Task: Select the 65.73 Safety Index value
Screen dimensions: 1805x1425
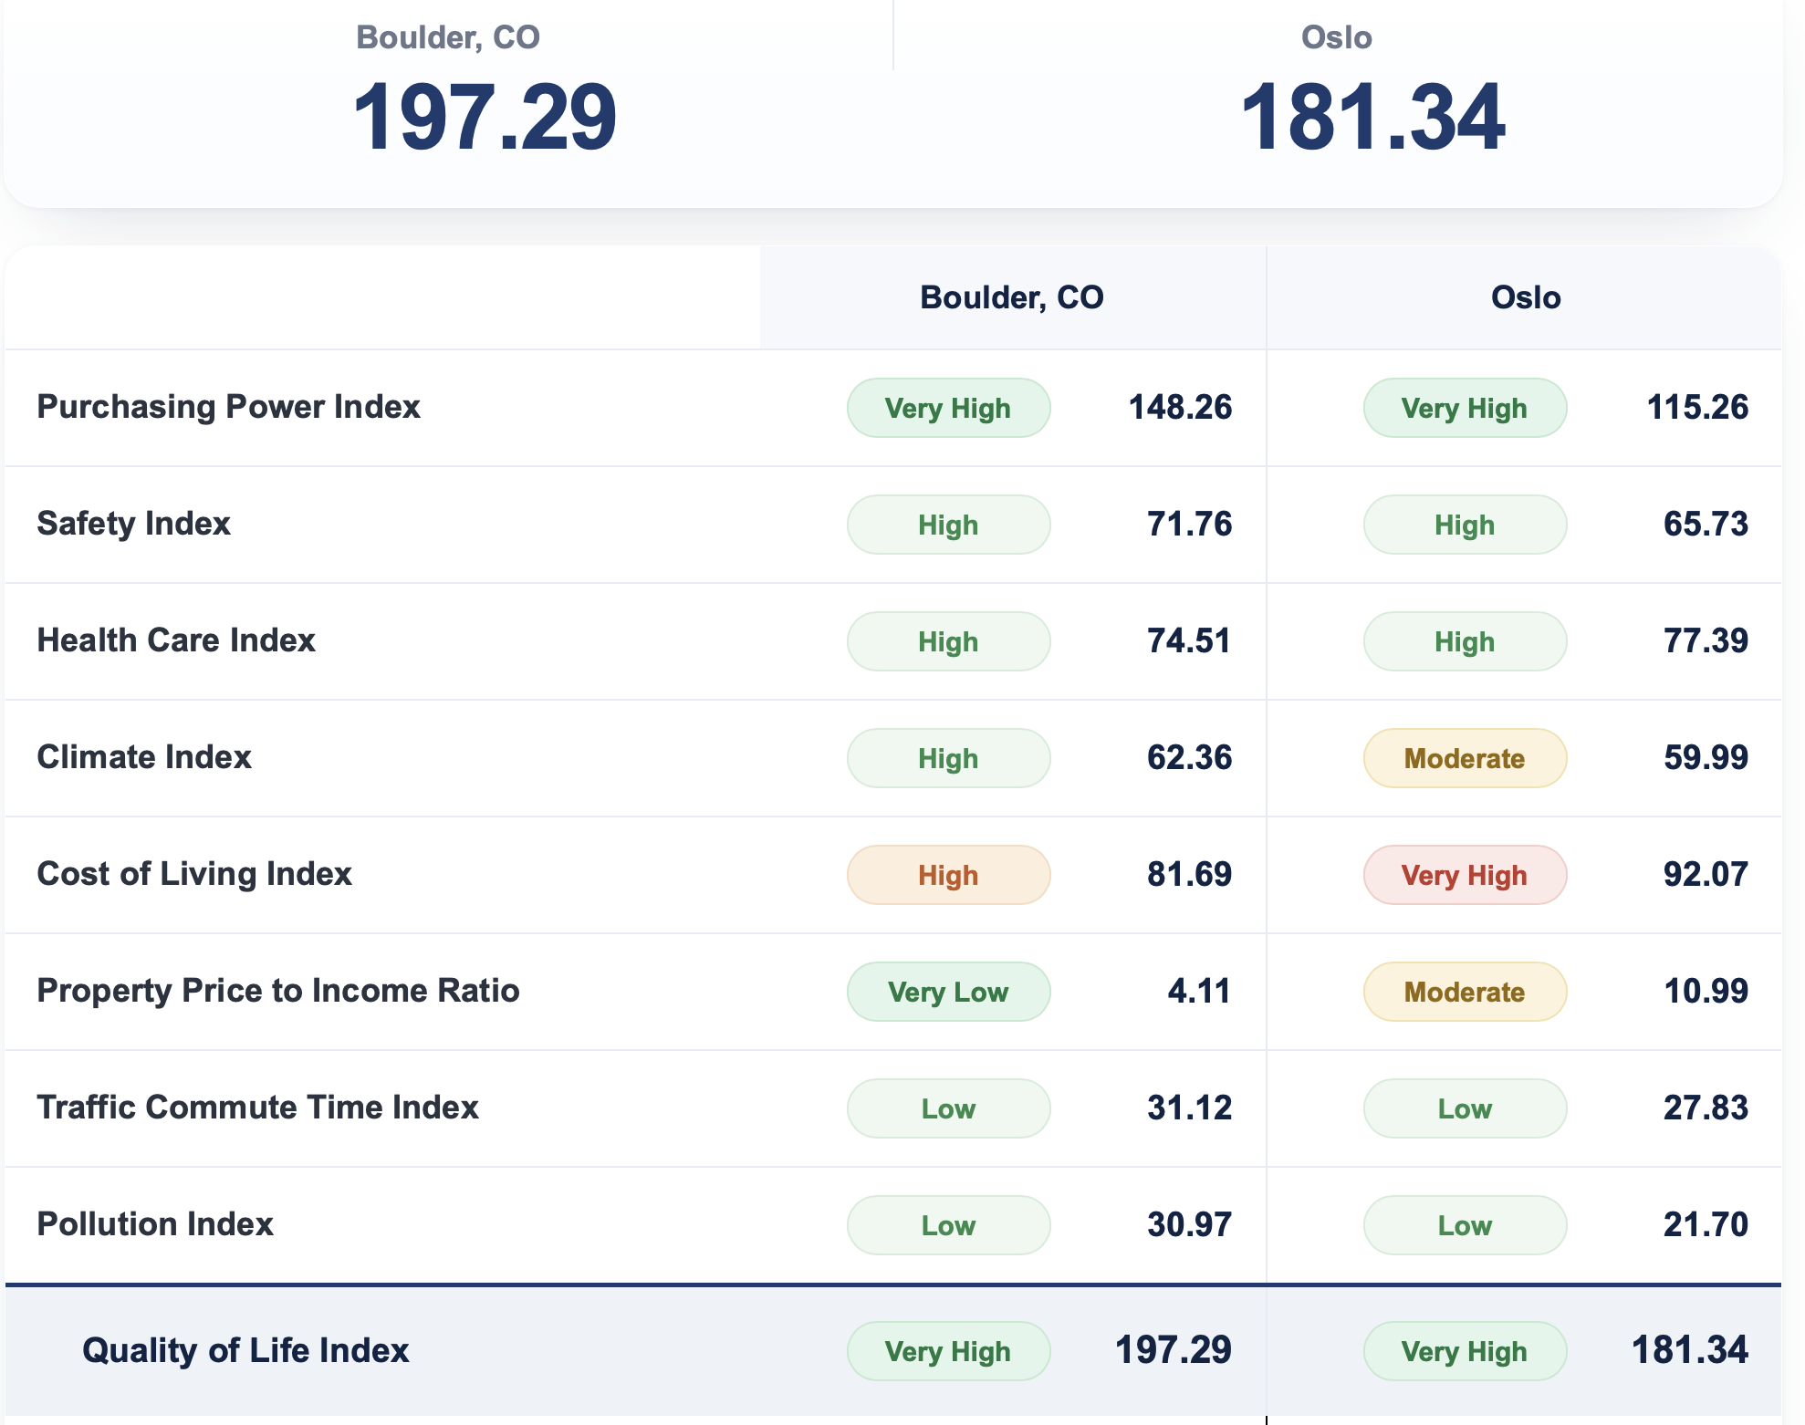Action: pos(1706,524)
